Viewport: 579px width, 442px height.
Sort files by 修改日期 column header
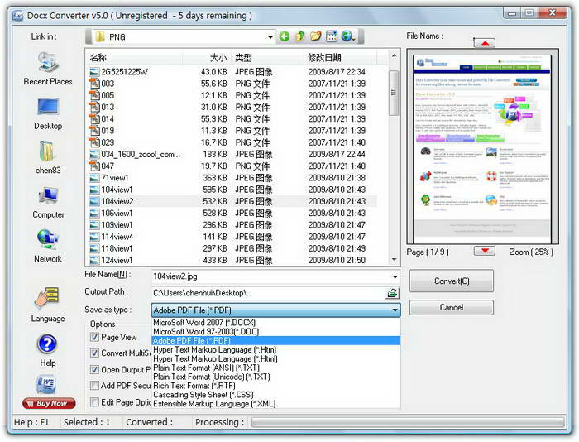point(341,58)
